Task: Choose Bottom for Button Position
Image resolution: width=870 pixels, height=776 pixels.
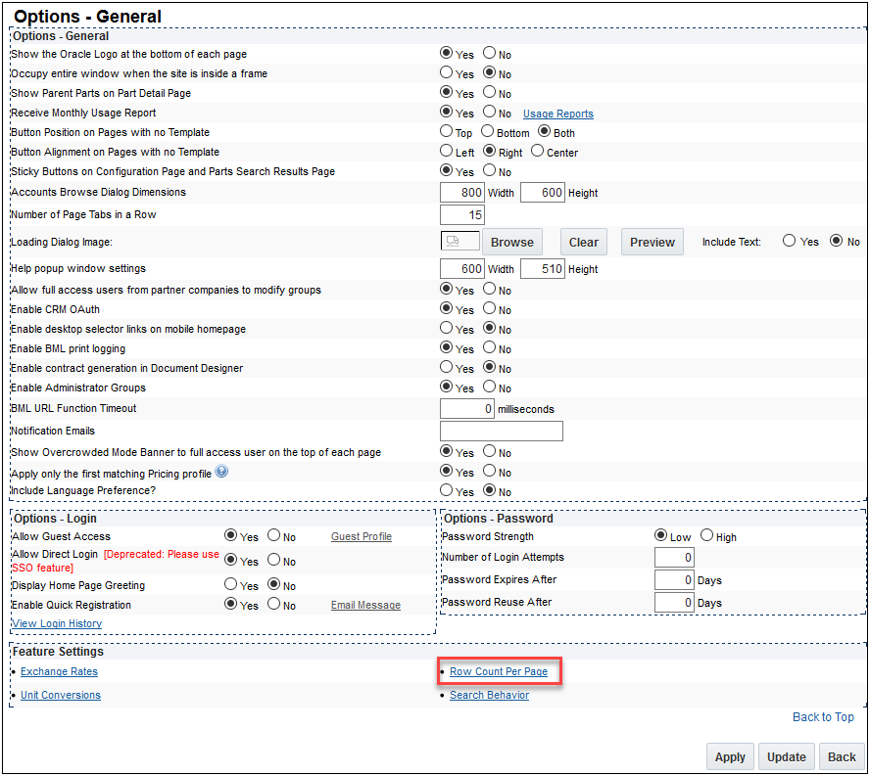Action: click(x=487, y=131)
